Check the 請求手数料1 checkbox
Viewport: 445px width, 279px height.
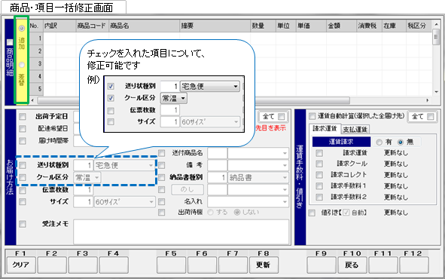coord(319,185)
